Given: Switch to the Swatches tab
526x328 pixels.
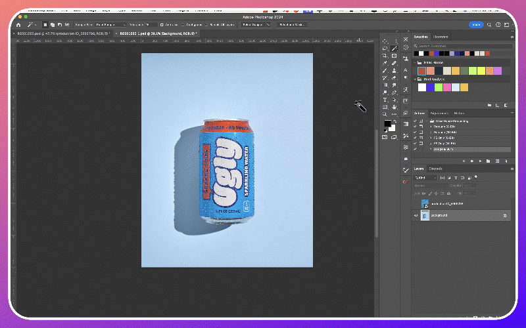Looking at the screenshot, I should tap(421, 37).
